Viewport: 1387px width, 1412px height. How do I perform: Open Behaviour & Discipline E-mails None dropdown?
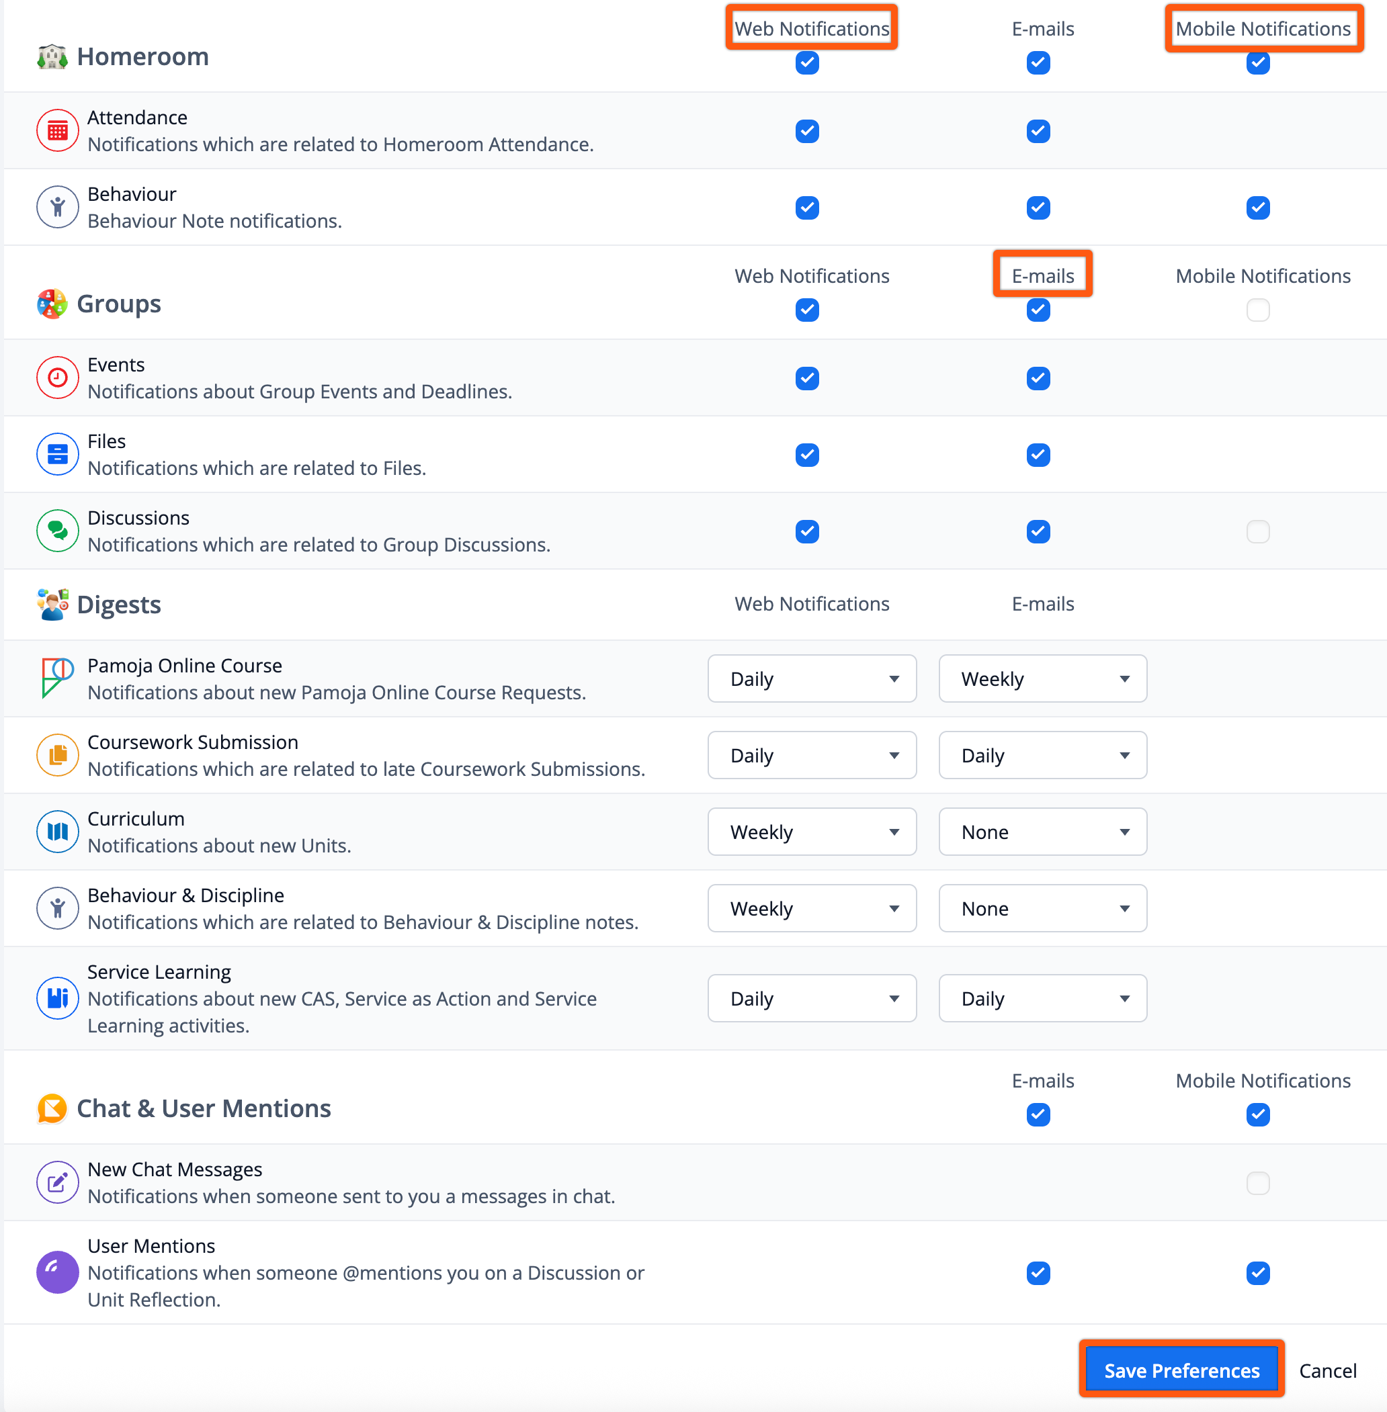click(1042, 908)
